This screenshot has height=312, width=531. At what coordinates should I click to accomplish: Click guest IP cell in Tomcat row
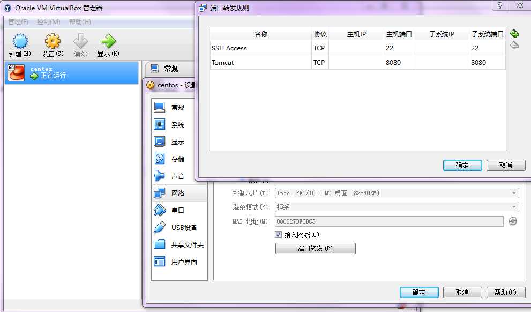(442, 63)
